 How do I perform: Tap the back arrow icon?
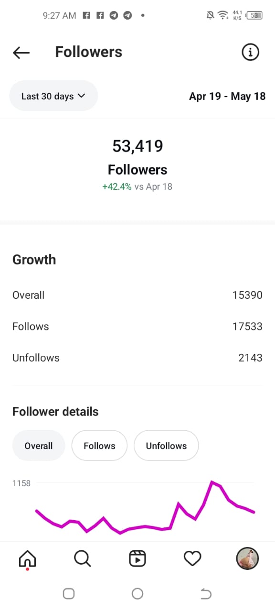coord(21,53)
